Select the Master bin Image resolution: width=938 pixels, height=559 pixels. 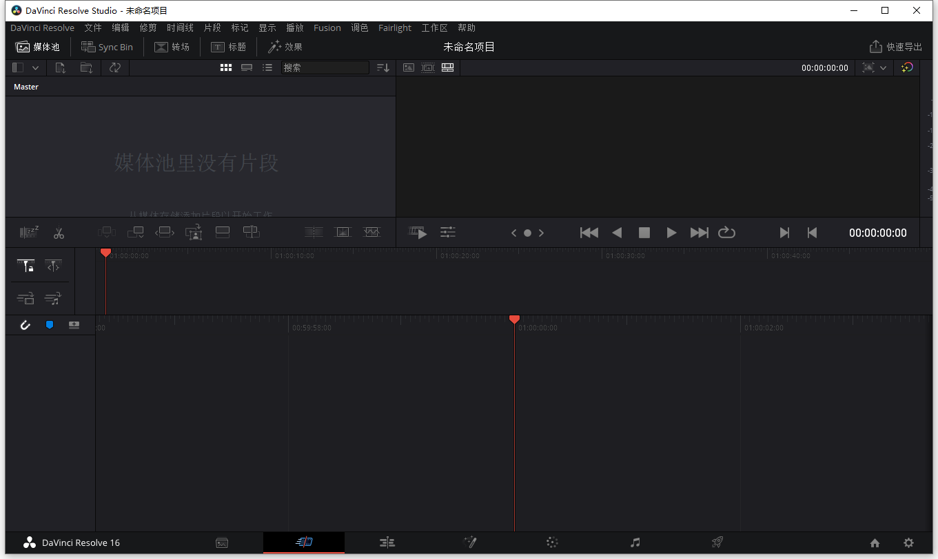[26, 87]
